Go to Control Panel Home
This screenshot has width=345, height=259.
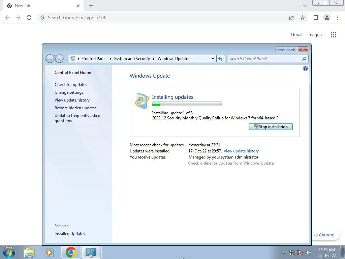pyautogui.click(x=73, y=73)
